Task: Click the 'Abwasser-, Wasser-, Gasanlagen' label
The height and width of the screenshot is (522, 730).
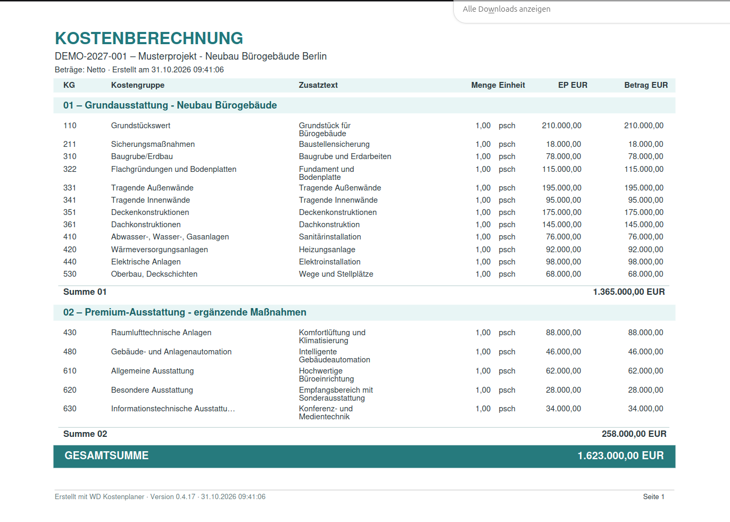Action: click(x=170, y=237)
